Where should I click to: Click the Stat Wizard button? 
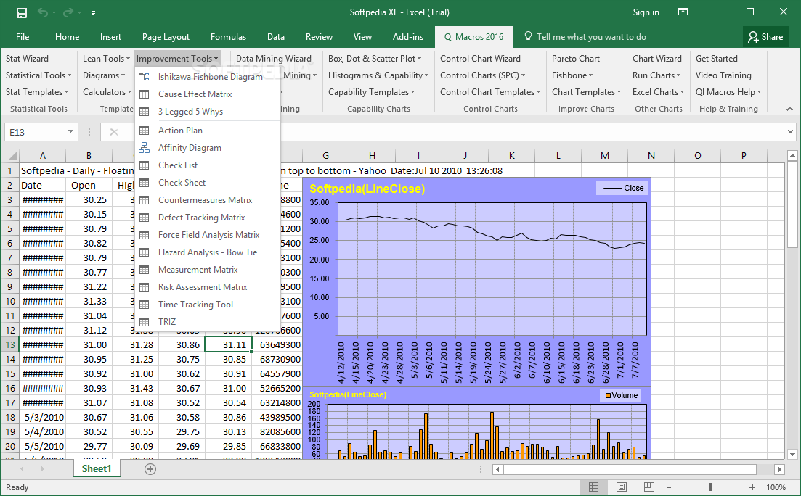pyautogui.click(x=27, y=59)
